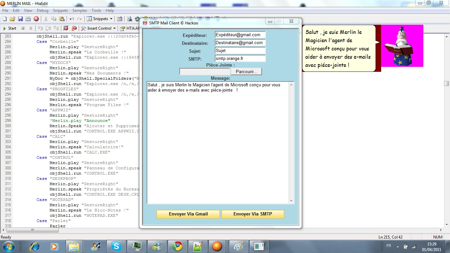Click the New file icon in toolbar
Screen dimensions: 450x253
click(x=5, y=19)
